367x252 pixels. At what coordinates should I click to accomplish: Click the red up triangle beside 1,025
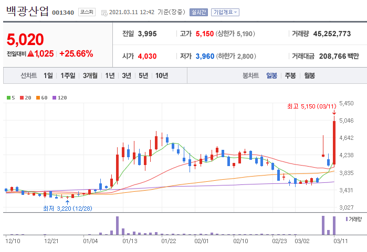(30, 53)
